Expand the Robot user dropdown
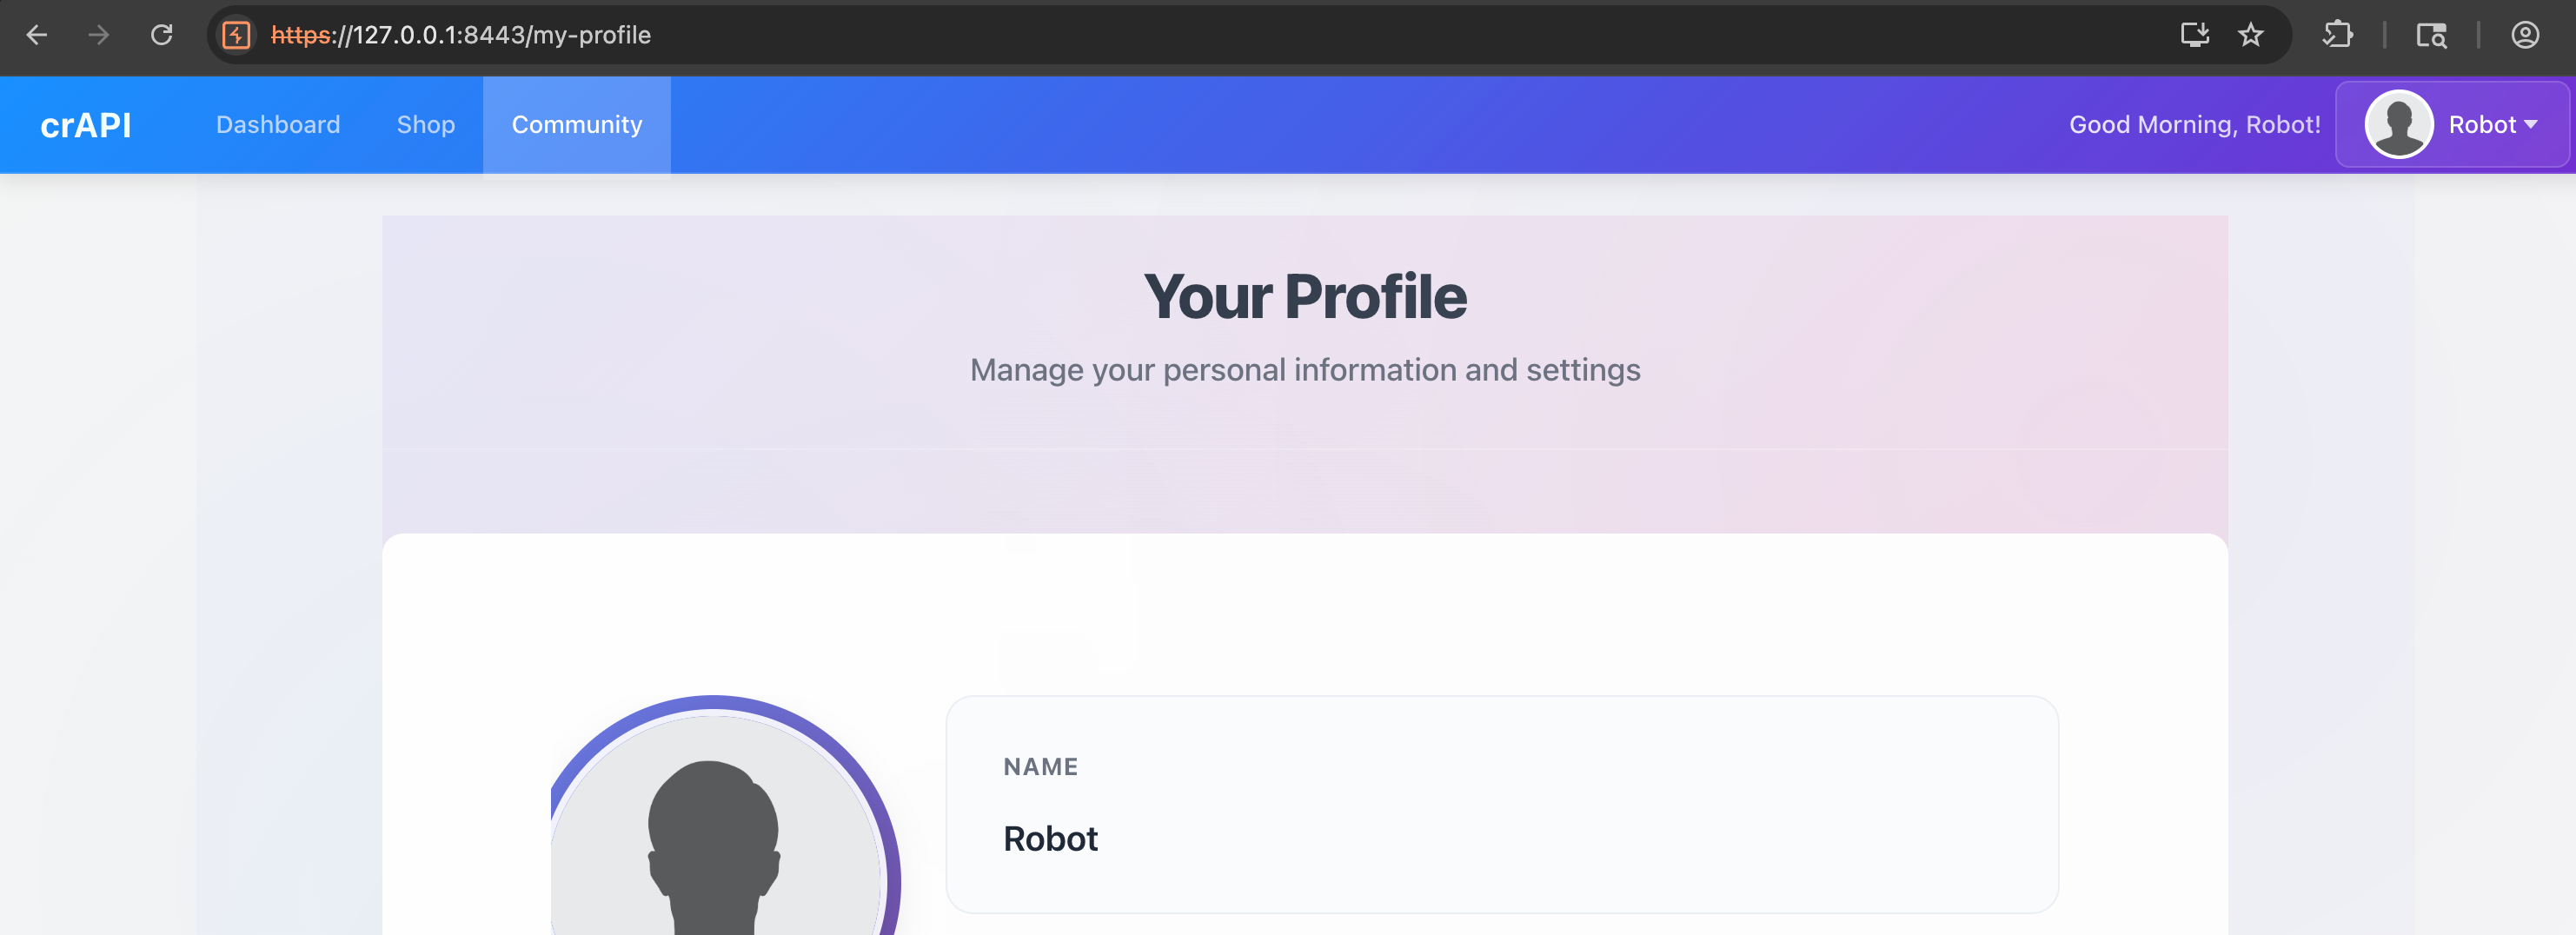Screen dimensions: 2576x935 [x=2480, y=125]
